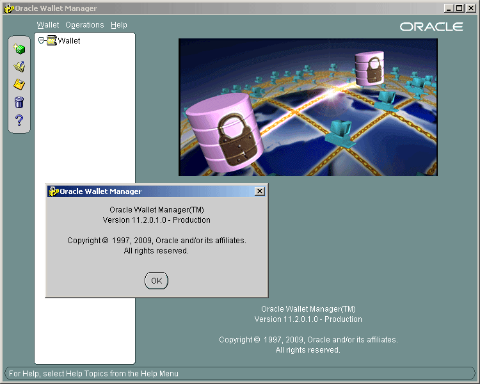Open the Wallet menu
This screenshot has height=384, width=480.
point(48,25)
